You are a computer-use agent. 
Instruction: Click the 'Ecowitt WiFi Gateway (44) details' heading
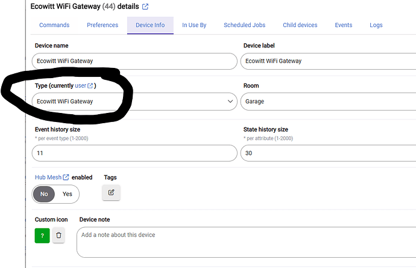tap(84, 7)
